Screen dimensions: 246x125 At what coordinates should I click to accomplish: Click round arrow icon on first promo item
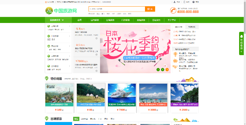[96, 38]
